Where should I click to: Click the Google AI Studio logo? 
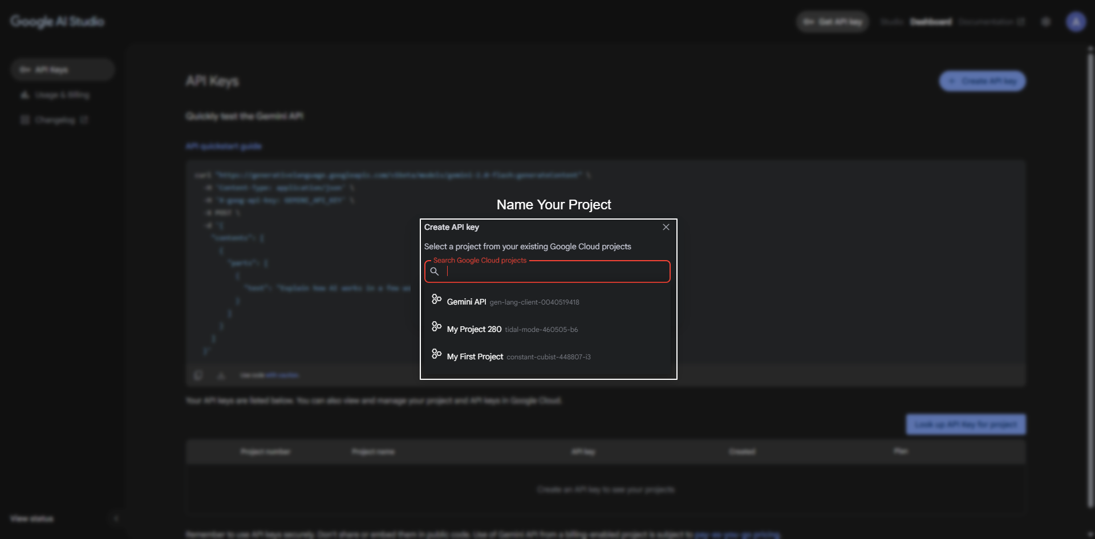pos(57,22)
